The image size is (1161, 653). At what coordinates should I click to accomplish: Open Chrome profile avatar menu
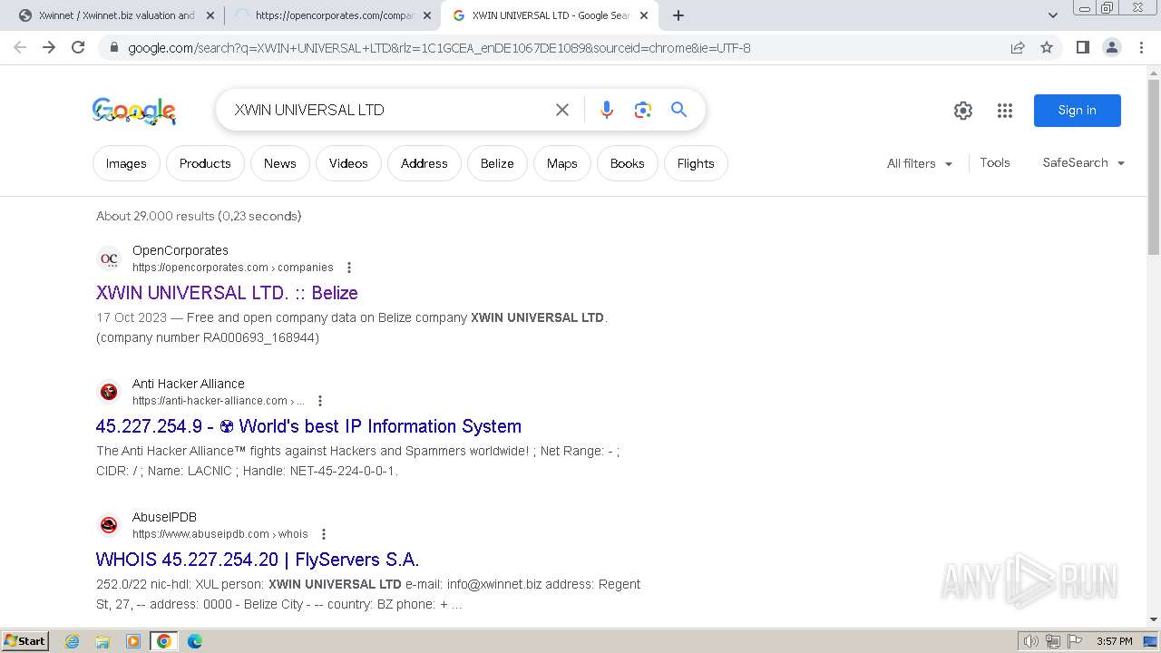pos(1112,47)
